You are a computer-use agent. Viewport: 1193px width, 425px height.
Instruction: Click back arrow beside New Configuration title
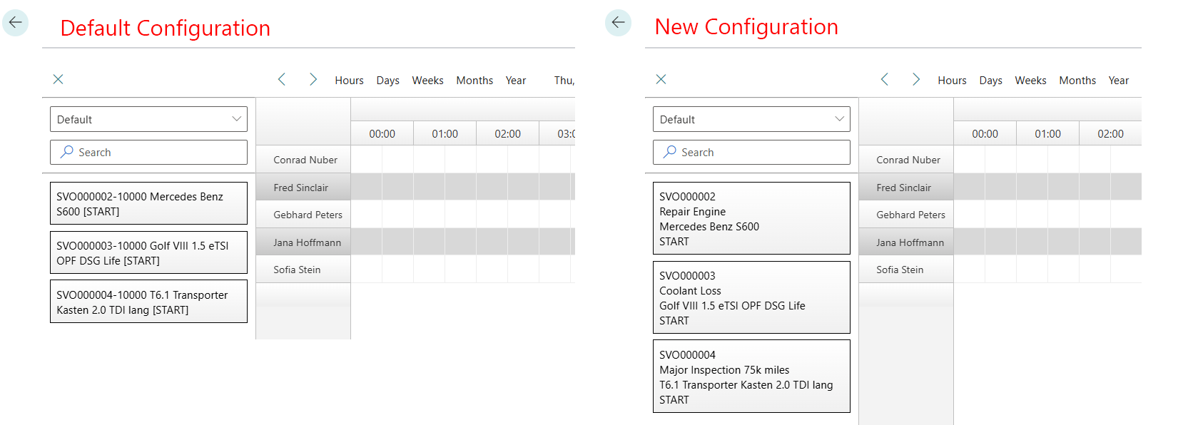[618, 23]
